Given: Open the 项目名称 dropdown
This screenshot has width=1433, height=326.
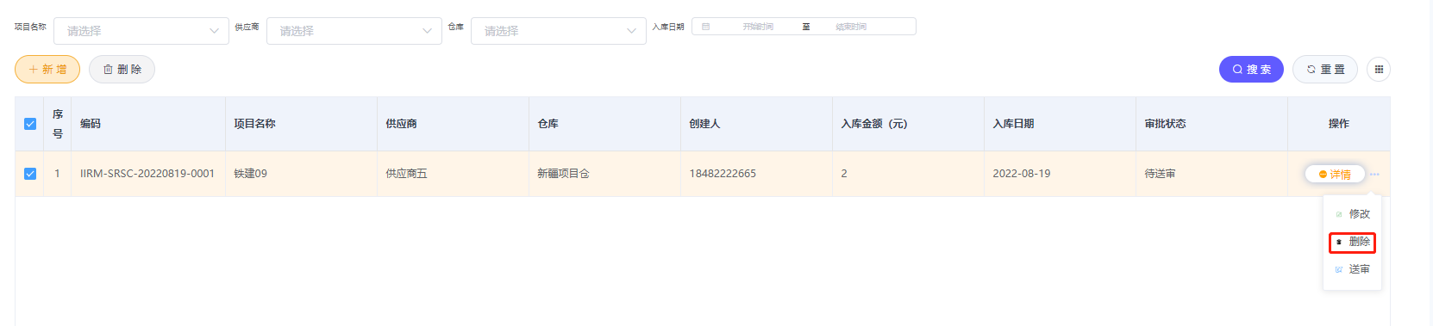Looking at the screenshot, I should [141, 31].
